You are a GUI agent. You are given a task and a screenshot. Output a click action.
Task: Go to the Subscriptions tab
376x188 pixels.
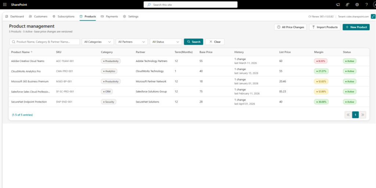64,16
